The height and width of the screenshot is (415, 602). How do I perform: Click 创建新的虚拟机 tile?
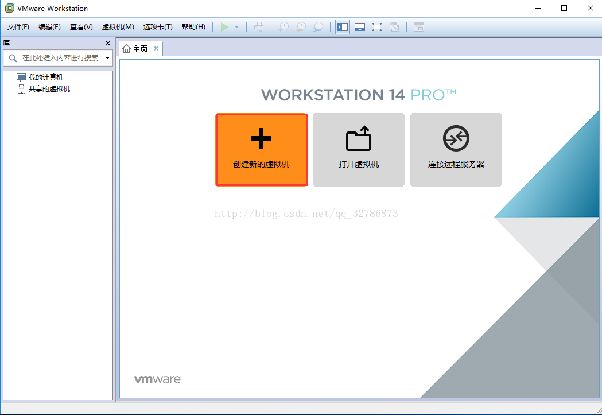[262, 150]
